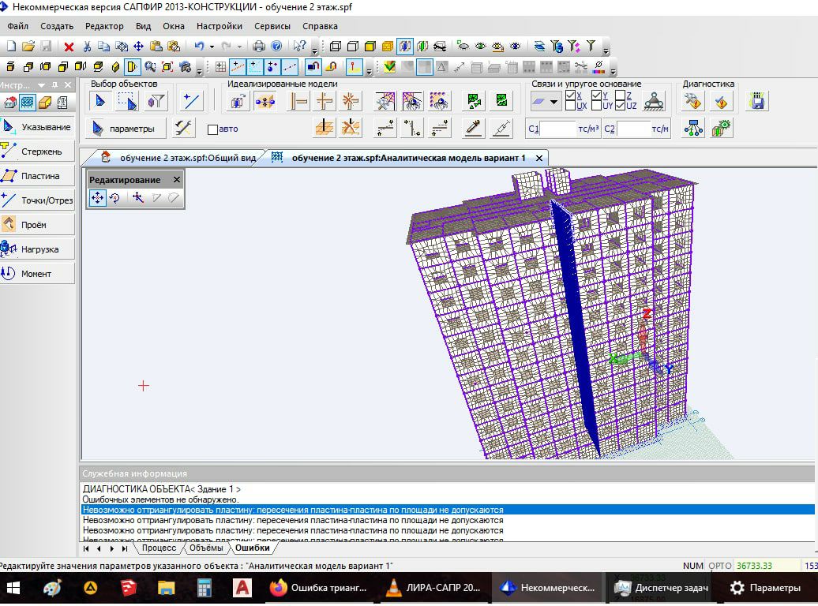Viewport: 818px width, 606px height.
Task: Toggle the UY constraint checkbox
Action: 596,106
